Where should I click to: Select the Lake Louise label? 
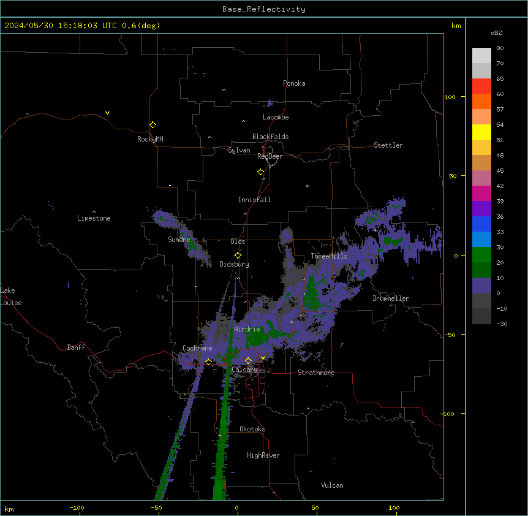10,297
